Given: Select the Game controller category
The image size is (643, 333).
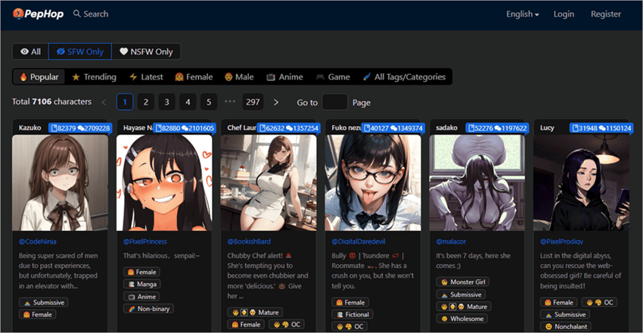Looking at the screenshot, I should [x=333, y=77].
